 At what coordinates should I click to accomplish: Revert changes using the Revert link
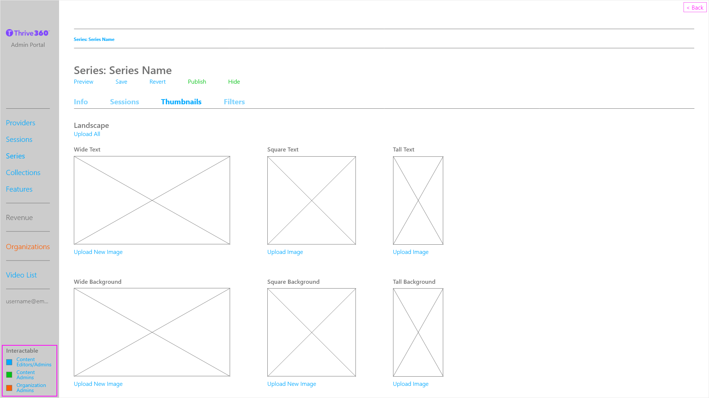(x=157, y=82)
